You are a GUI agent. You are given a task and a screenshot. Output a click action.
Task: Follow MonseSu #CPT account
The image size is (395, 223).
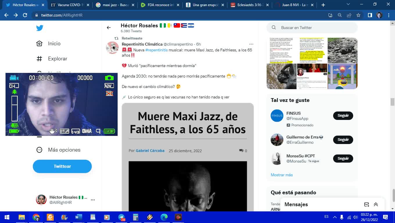tap(343, 159)
